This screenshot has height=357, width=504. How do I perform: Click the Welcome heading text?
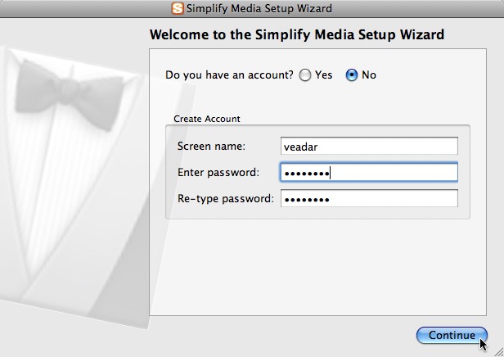point(296,35)
